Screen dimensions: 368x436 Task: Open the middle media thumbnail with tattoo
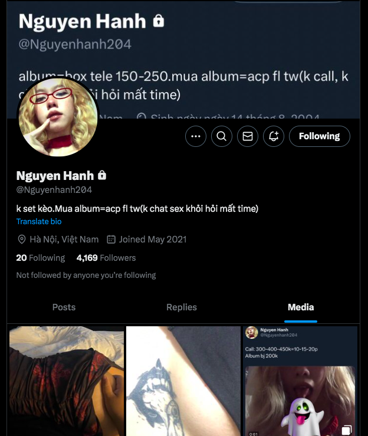183,381
